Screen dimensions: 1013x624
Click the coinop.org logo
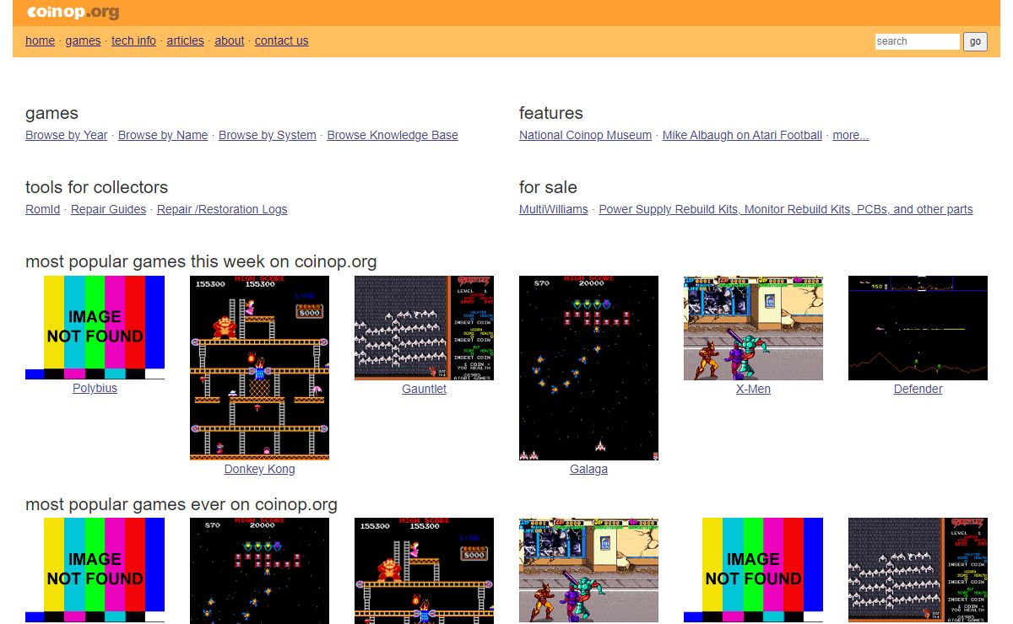[73, 13]
